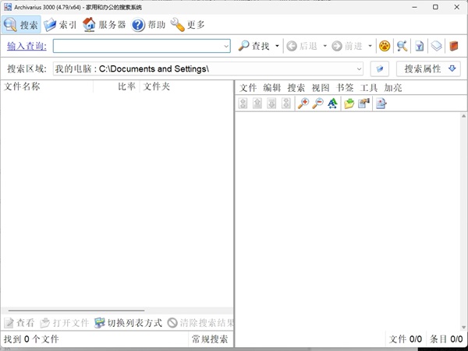Image resolution: width=468 pixels, height=351 pixels.
Task: Open the 文件 menu in preview pane
Action: pyautogui.click(x=248, y=88)
